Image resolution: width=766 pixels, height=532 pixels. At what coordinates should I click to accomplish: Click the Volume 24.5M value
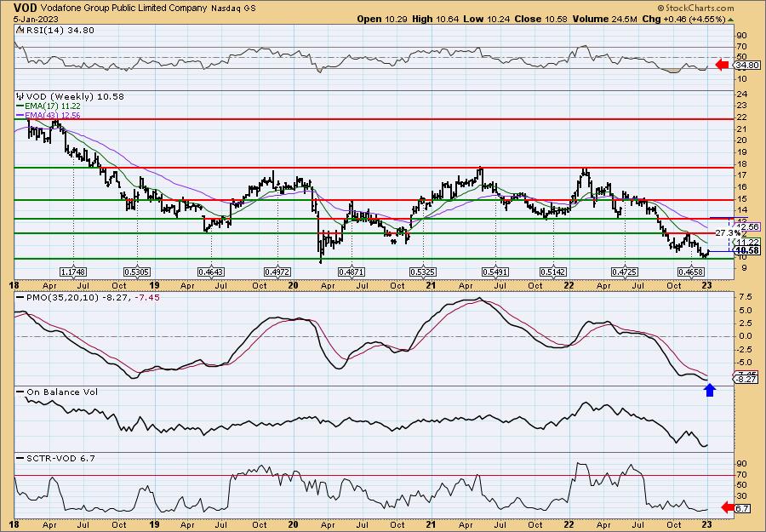click(x=605, y=19)
